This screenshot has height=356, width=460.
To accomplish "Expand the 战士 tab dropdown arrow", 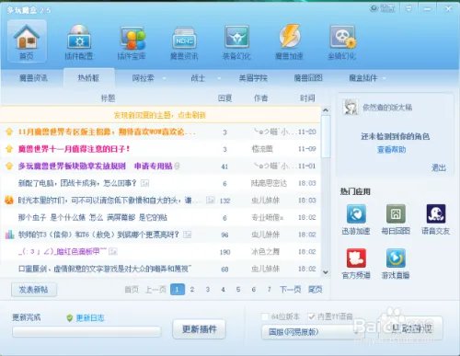I will point(219,78).
